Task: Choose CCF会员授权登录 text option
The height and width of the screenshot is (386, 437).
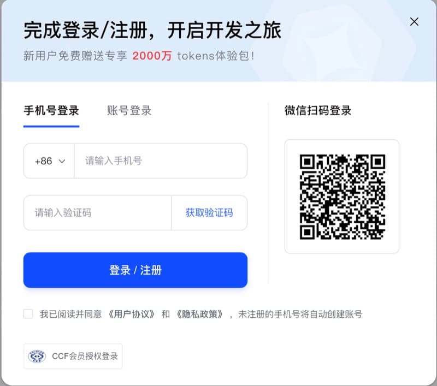Action: click(x=85, y=356)
